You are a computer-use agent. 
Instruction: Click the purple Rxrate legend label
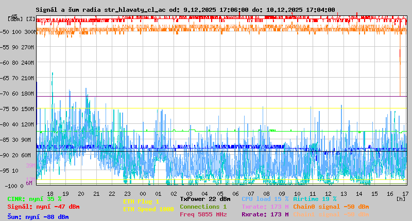pos(265,215)
